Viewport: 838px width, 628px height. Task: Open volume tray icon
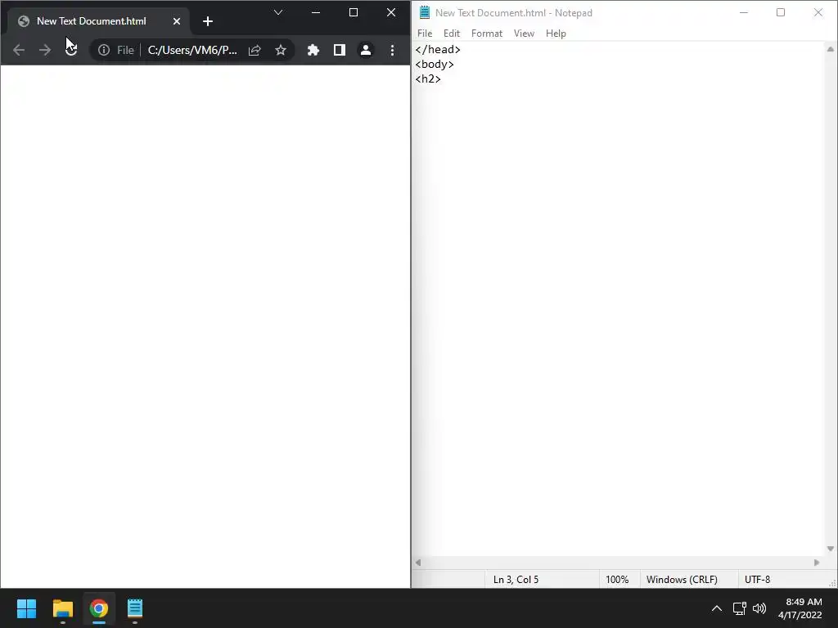[x=759, y=608]
